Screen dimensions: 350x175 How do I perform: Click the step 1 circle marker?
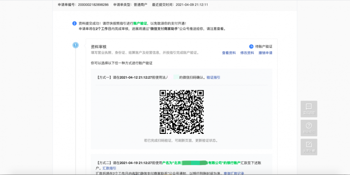click(x=76, y=45)
